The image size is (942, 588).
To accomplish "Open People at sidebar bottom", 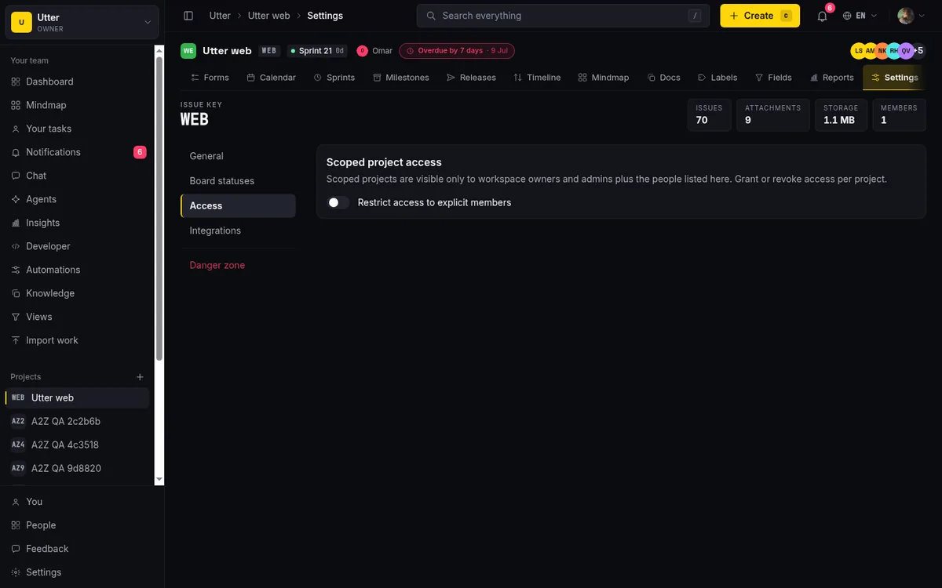I will coord(82,525).
